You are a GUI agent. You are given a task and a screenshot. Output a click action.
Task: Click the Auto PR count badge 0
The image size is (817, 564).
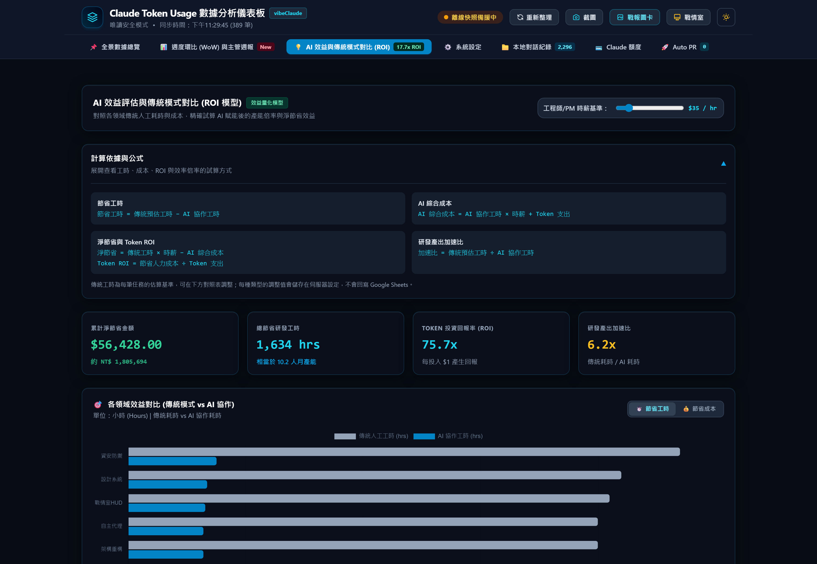coord(704,47)
